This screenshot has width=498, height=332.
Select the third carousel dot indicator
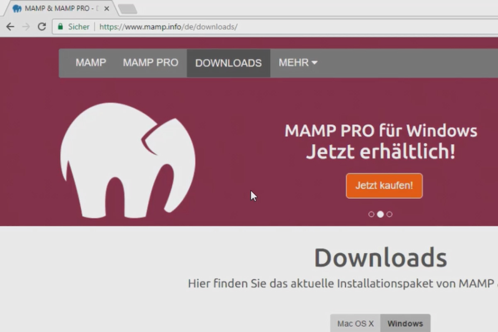pos(389,215)
